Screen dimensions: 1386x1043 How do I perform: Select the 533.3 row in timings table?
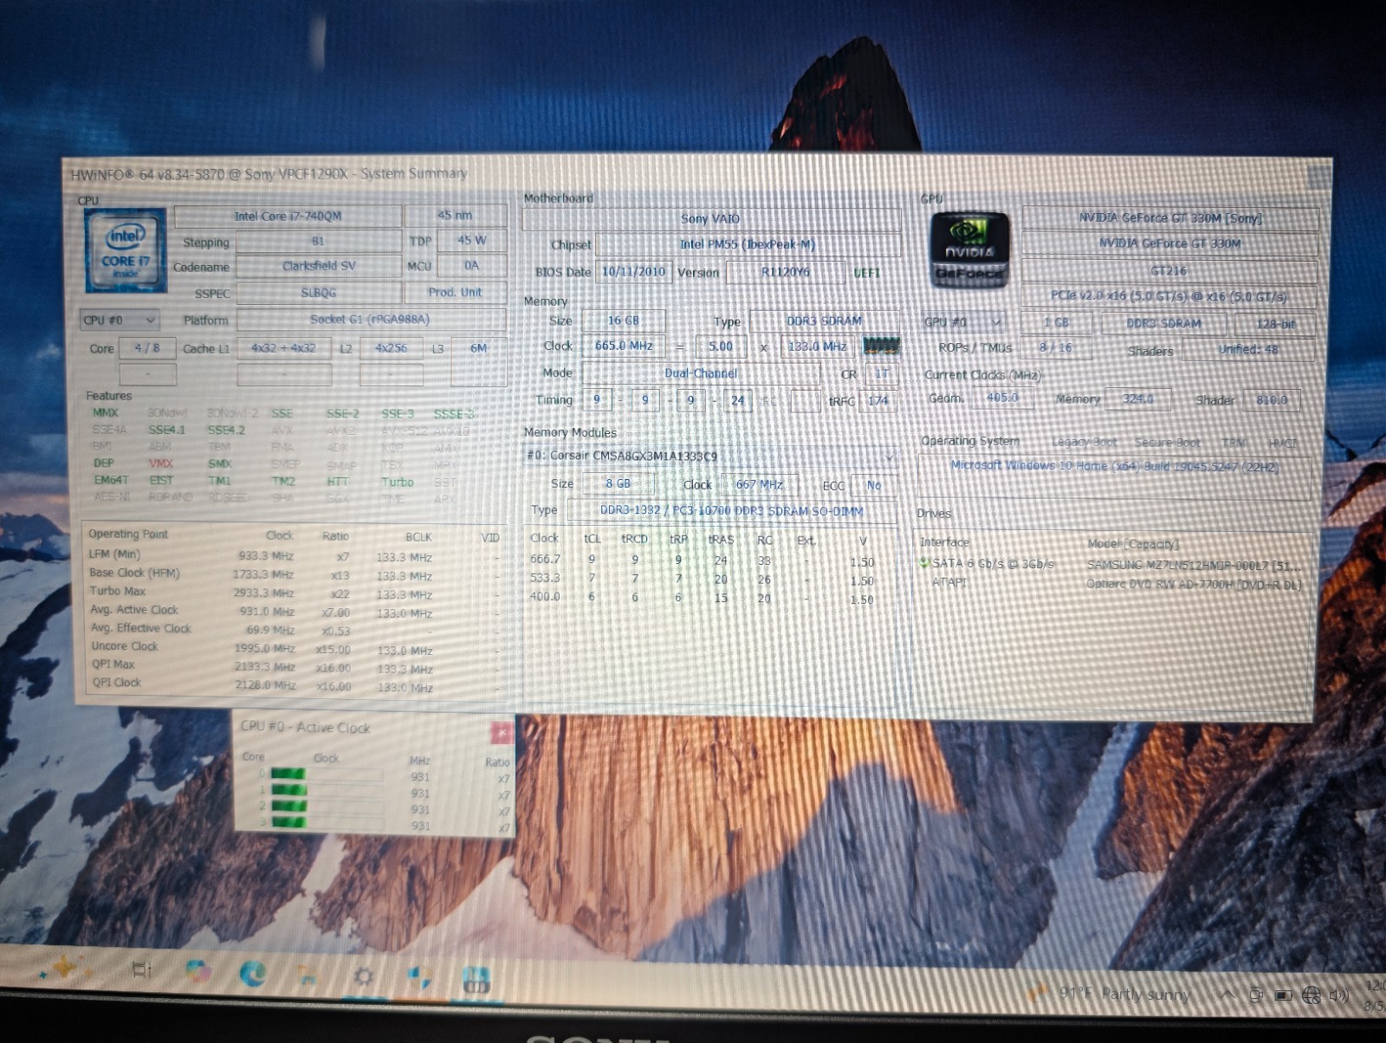(x=703, y=580)
